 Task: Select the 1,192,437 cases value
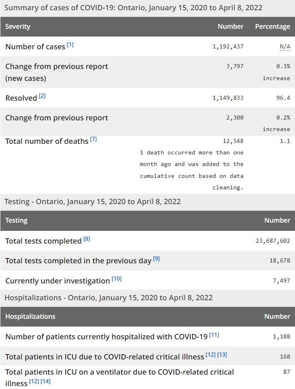(228, 47)
